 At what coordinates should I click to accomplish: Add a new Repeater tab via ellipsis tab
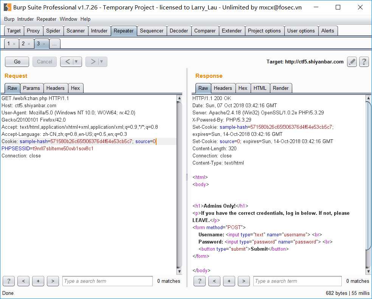point(54,44)
